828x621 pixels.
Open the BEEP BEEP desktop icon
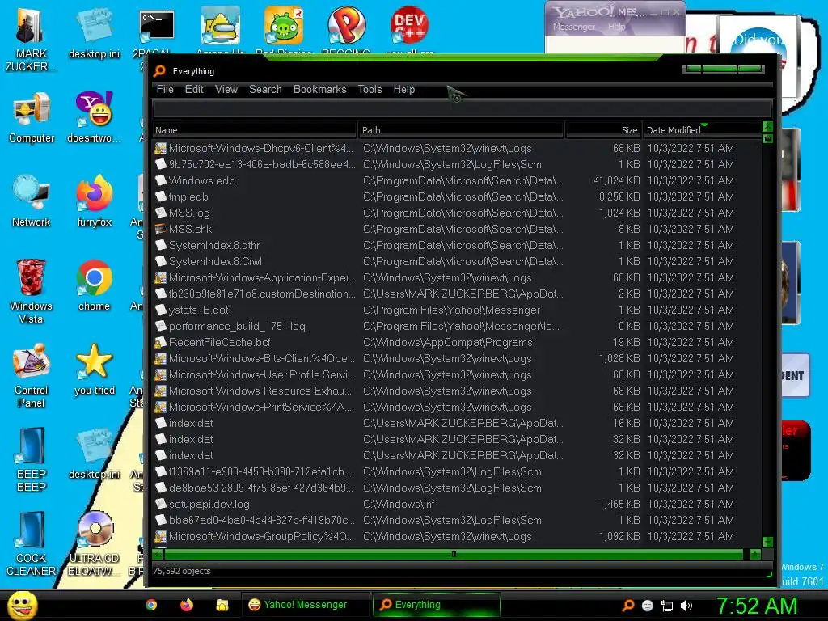coord(32,460)
